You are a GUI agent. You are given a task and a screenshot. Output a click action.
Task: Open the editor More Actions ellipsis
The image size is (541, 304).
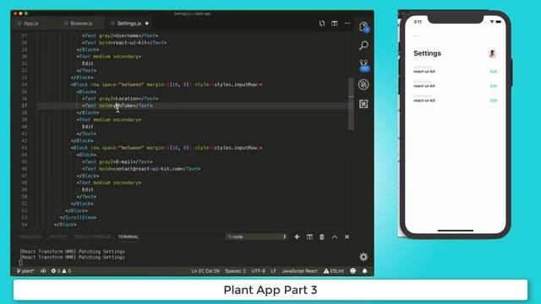pos(347,24)
